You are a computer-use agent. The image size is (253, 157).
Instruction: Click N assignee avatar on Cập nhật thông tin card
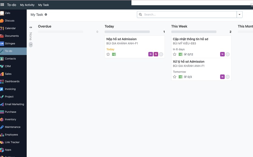[x=222, y=54]
